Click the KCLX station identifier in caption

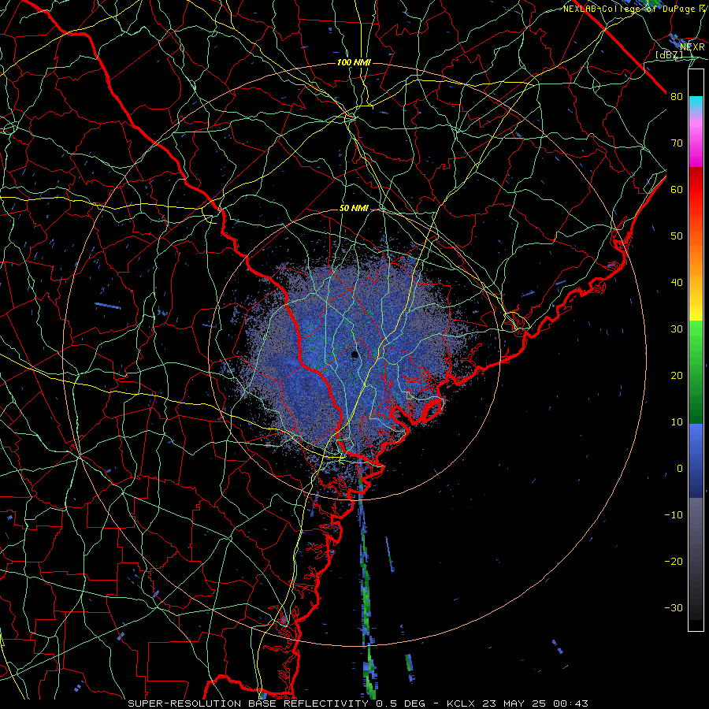click(x=461, y=703)
